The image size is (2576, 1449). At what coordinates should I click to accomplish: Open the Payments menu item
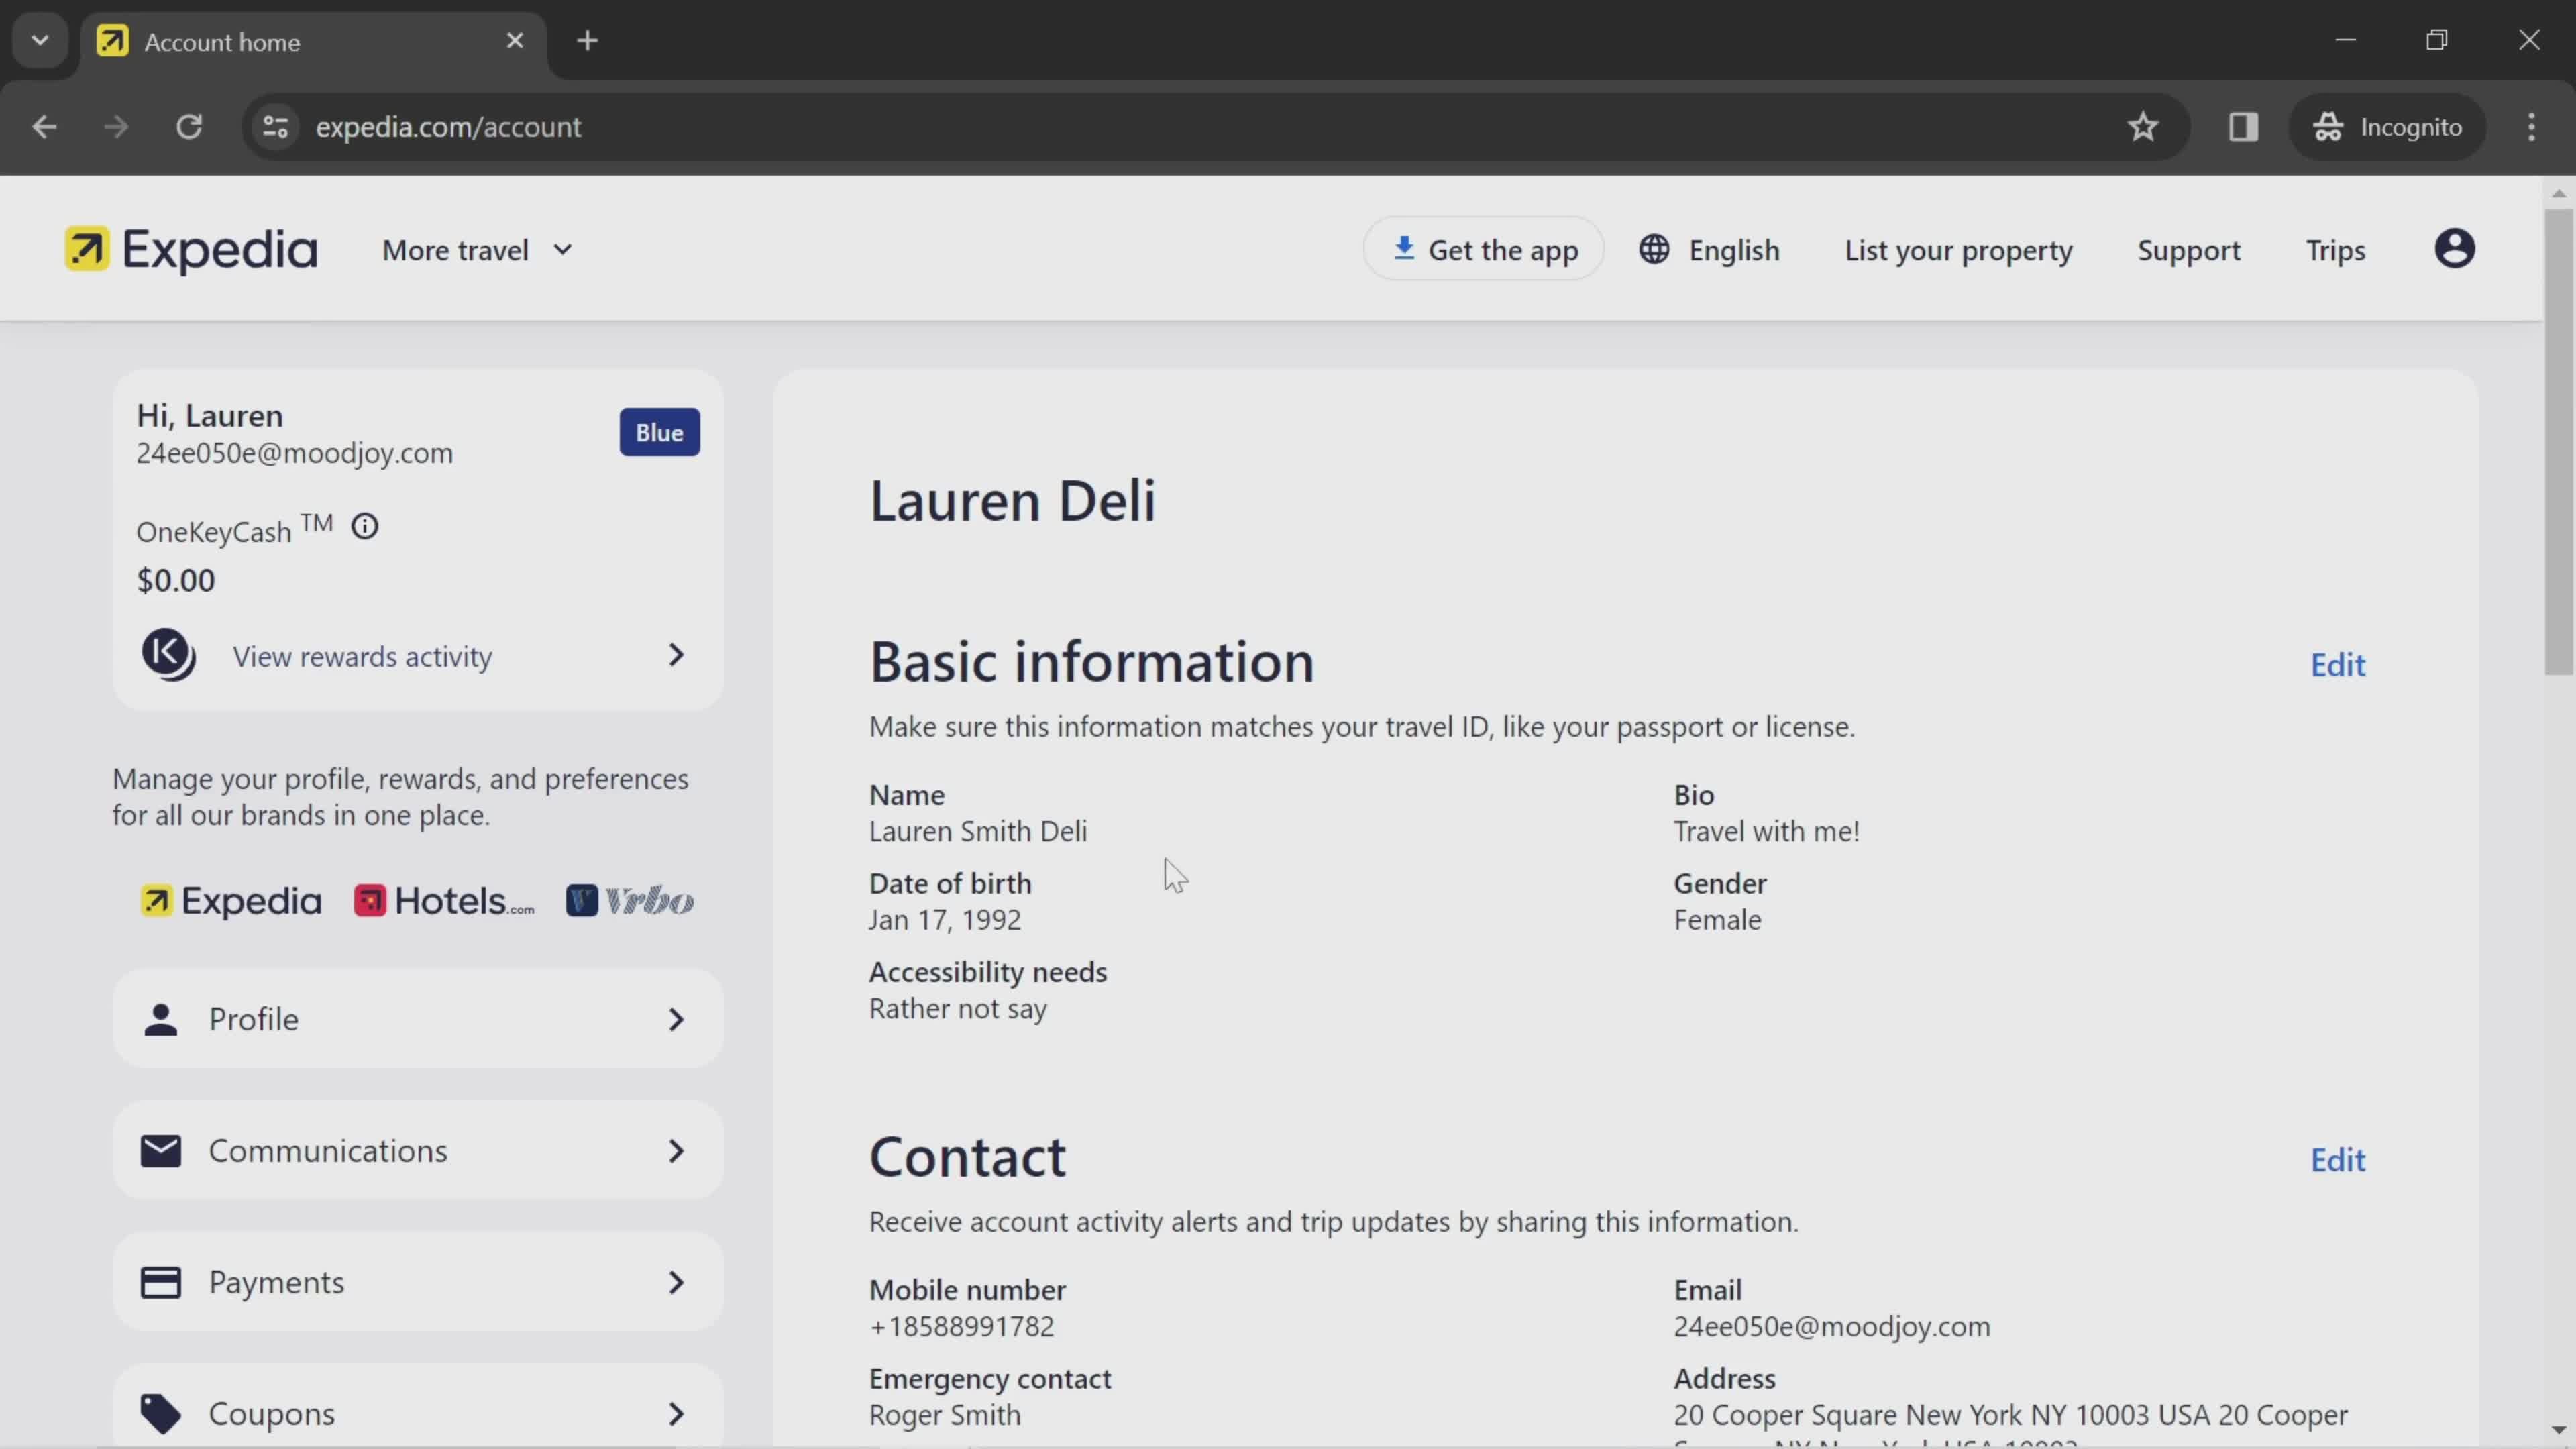[x=418, y=1282]
